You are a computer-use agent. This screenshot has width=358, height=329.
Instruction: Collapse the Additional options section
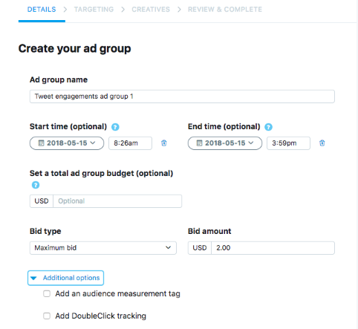click(x=65, y=278)
